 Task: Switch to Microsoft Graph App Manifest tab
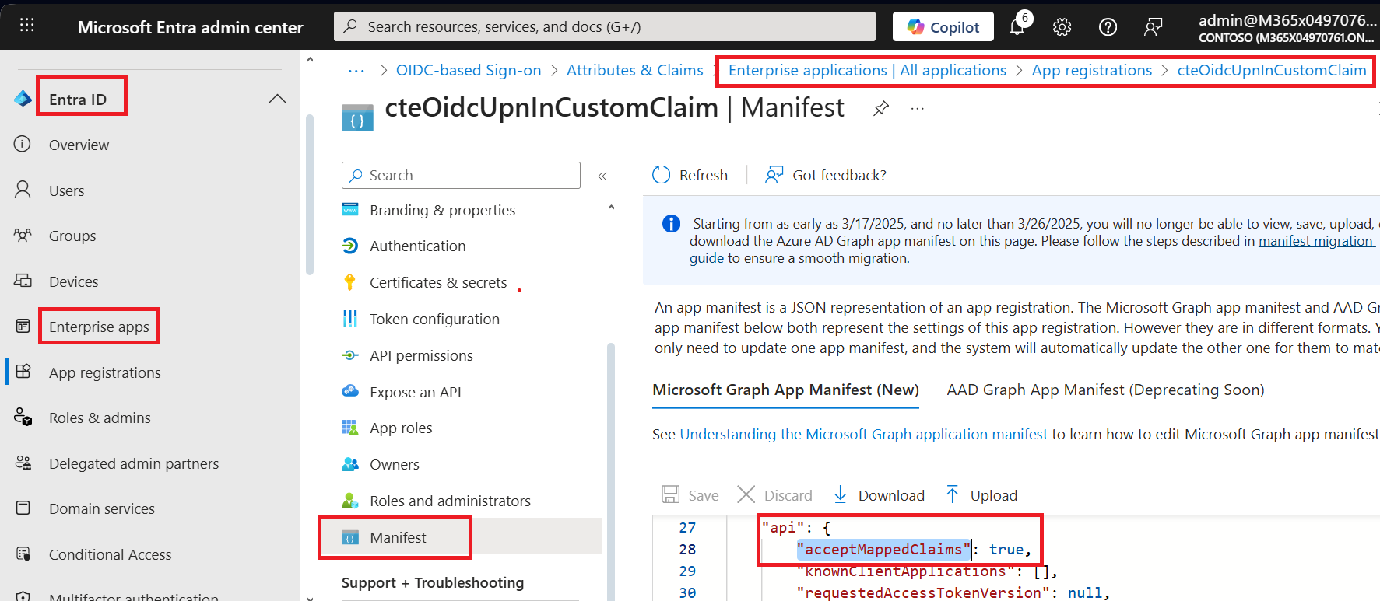tap(785, 390)
